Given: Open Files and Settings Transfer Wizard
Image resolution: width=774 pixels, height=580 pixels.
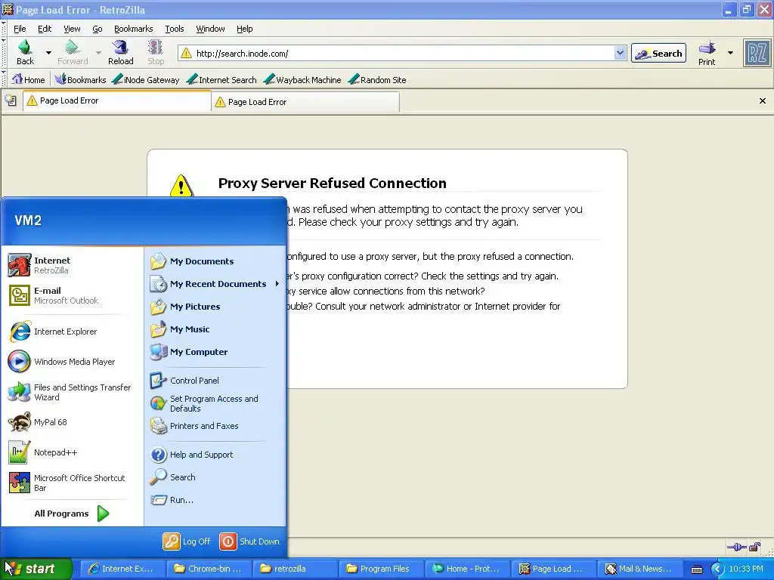Looking at the screenshot, I should [72, 392].
